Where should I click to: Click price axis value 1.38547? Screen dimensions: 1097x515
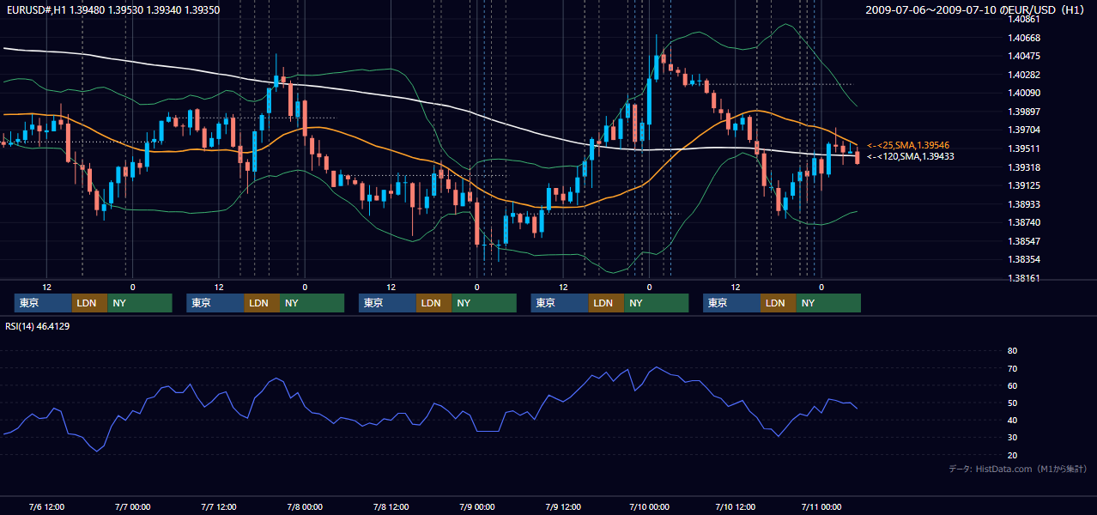click(1023, 241)
